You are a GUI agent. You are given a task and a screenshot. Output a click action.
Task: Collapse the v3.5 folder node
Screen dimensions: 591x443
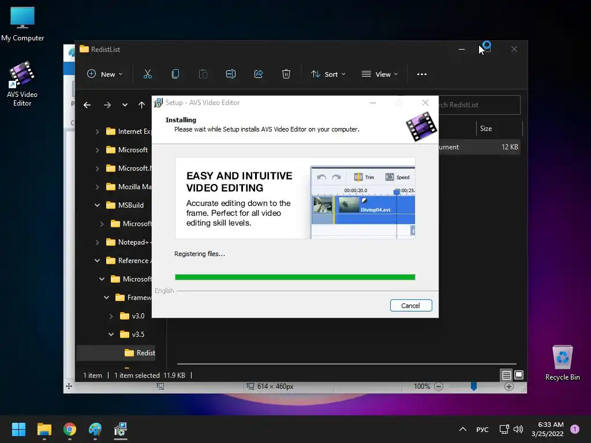click(111, 335)
